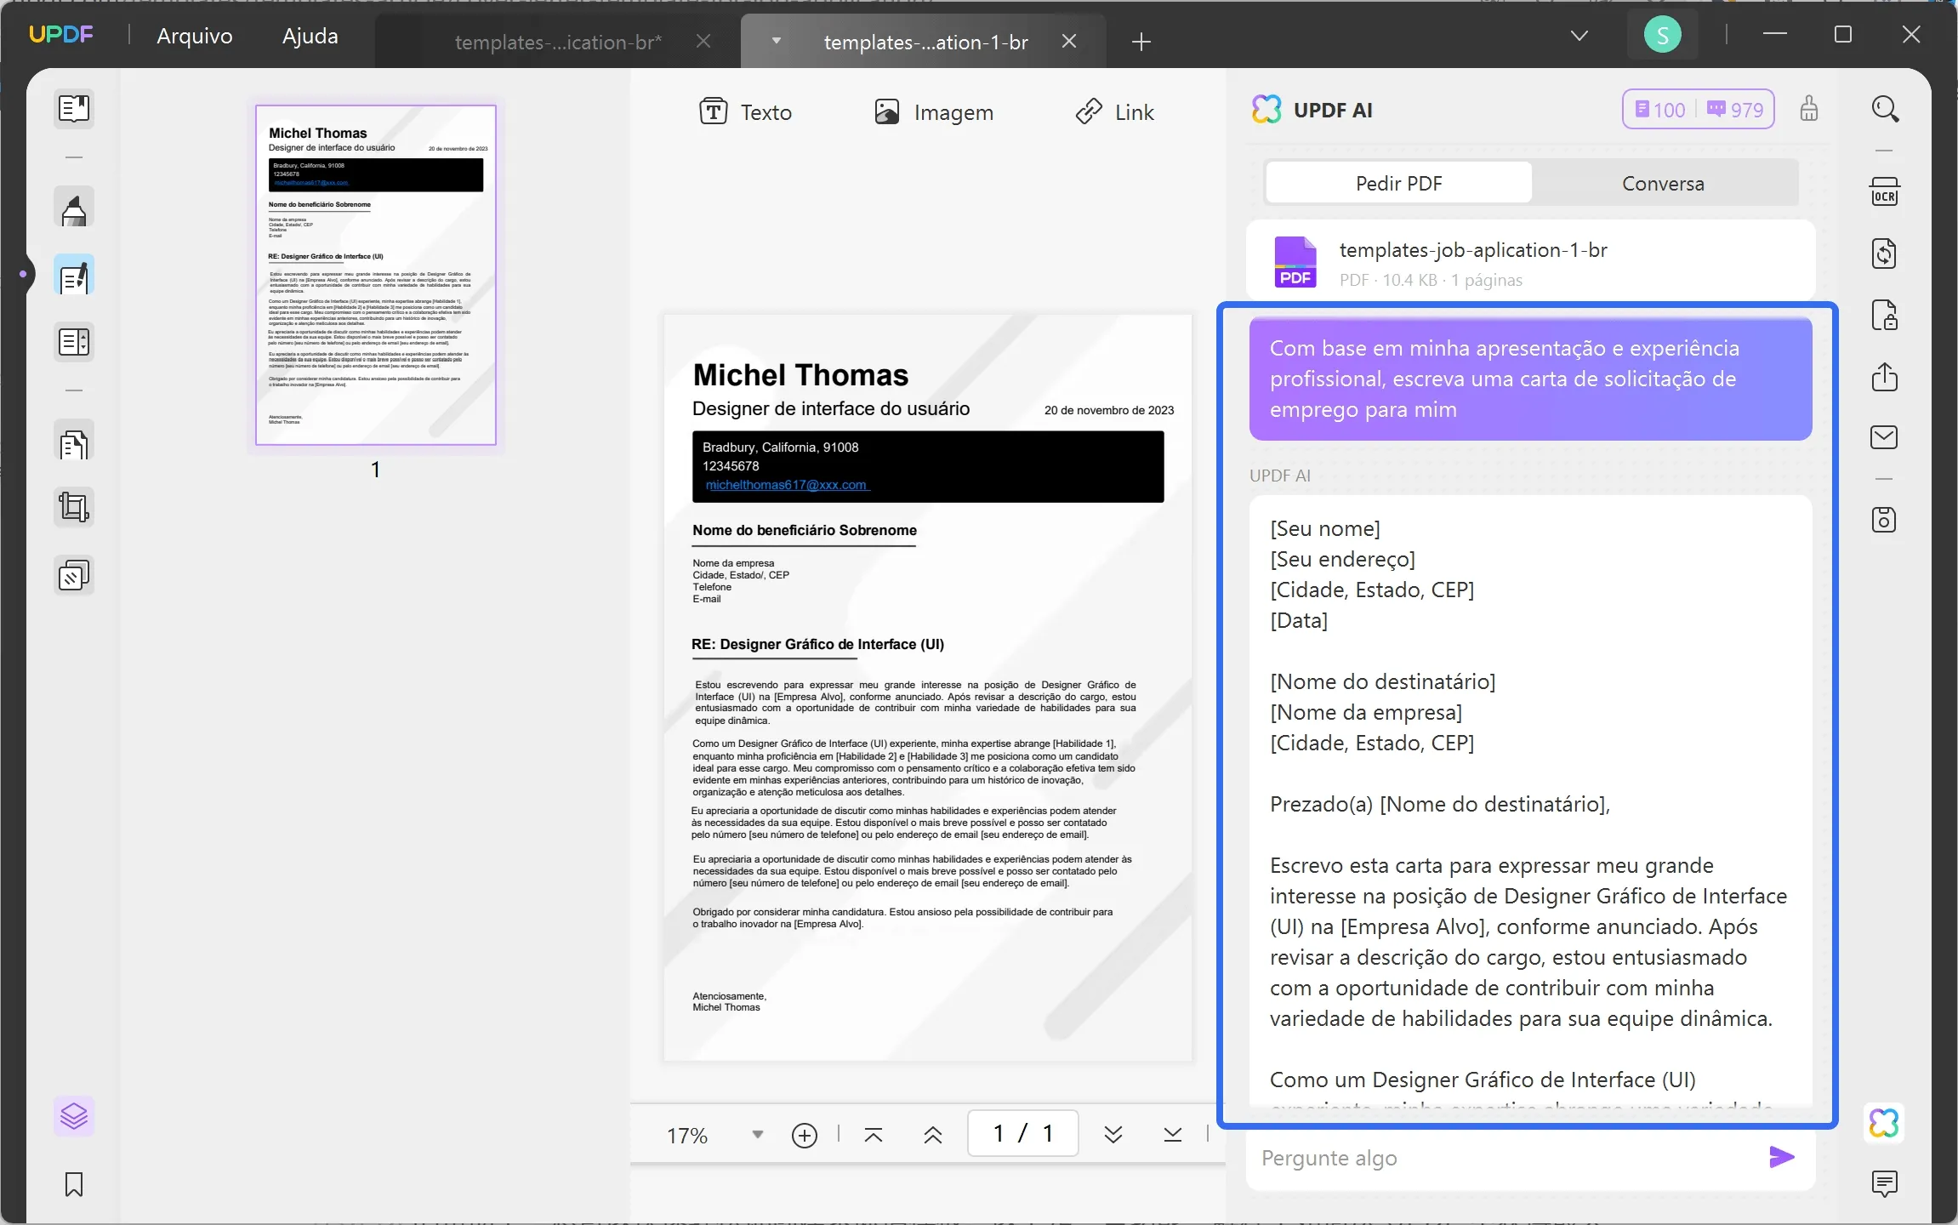Open the templates-job-aplication-1-br file card
This screenshot has width=1958, height=1225.
(1531, 262)
